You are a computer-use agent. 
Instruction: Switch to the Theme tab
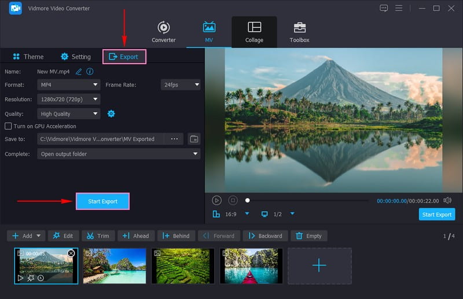(28, 57)
